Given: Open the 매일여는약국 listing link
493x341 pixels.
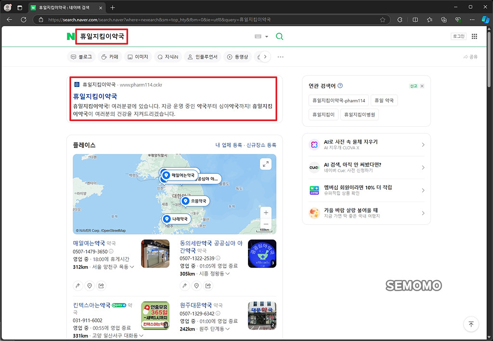Looking at the screenshot, I should tap(89, 243).
